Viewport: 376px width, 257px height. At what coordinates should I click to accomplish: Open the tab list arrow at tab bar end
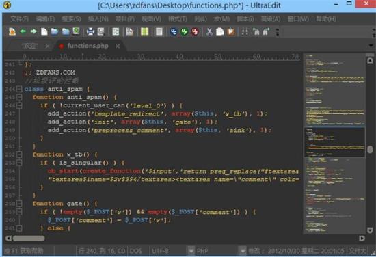371,46
